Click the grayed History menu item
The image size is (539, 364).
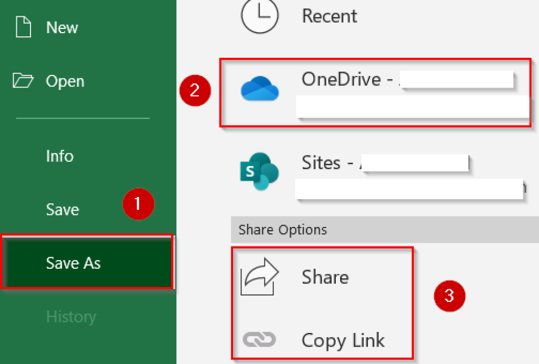pos(71,317)
